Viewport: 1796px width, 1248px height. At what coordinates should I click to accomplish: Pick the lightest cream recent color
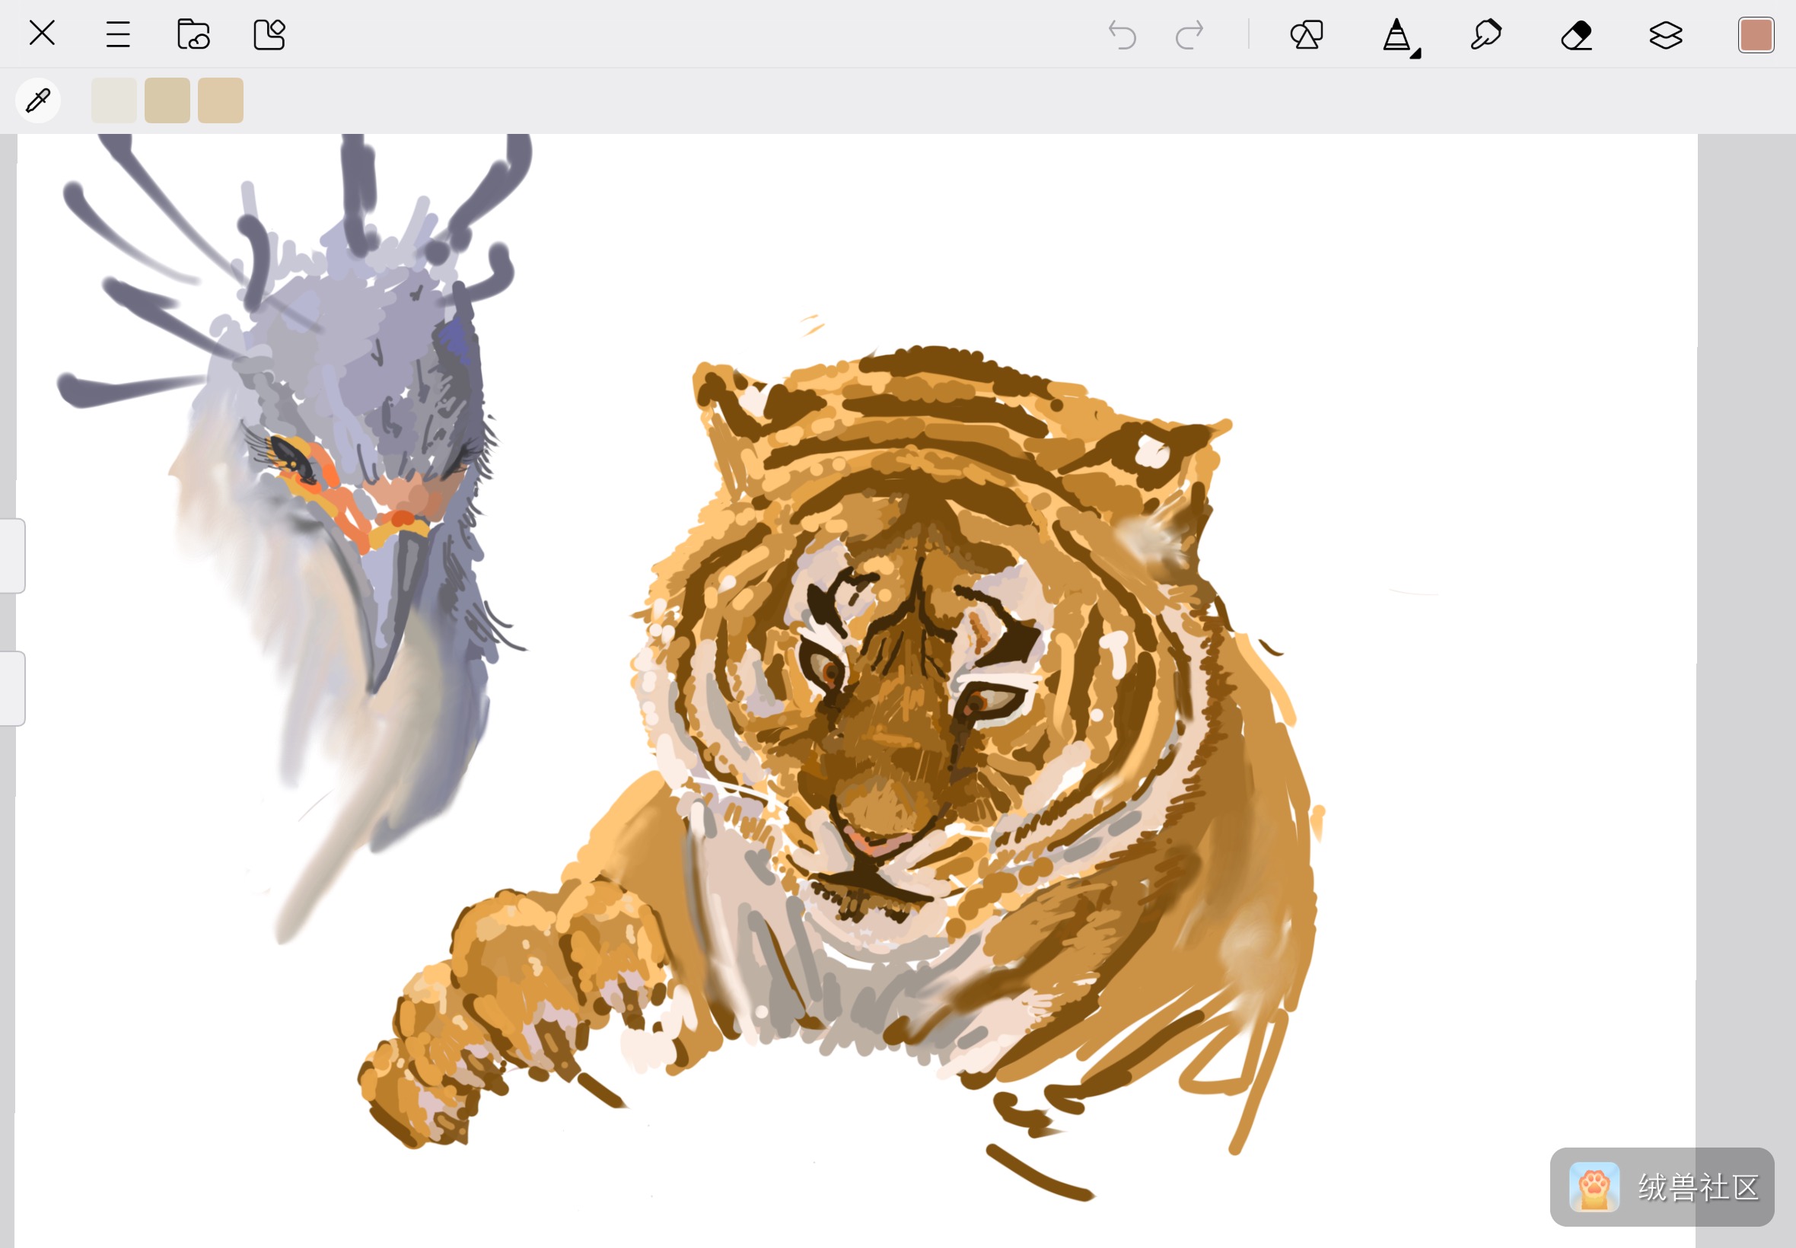point(114,100)
